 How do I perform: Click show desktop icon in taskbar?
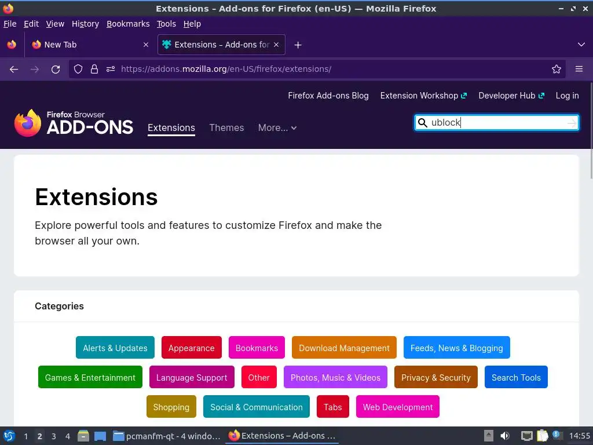pos(100,436)
